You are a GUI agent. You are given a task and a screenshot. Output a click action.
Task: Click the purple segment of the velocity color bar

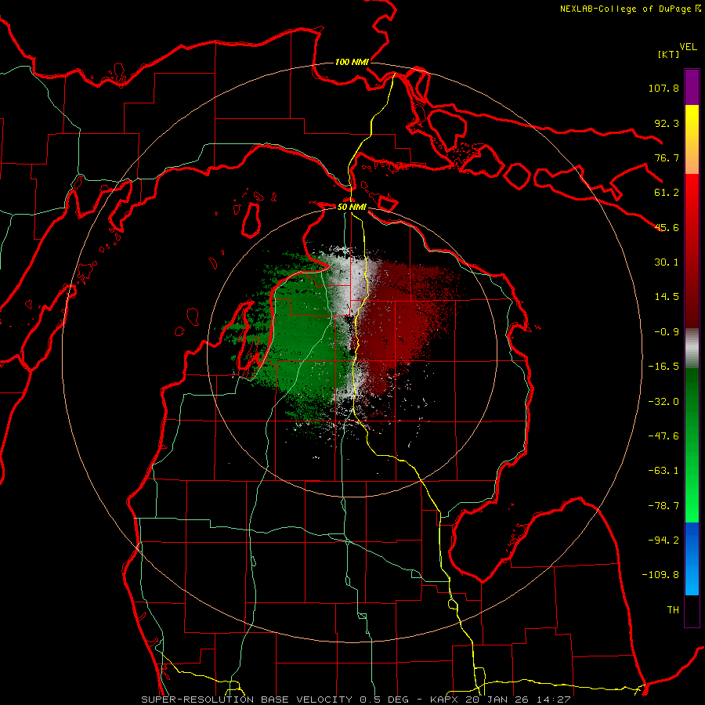[x=692, y=87]
